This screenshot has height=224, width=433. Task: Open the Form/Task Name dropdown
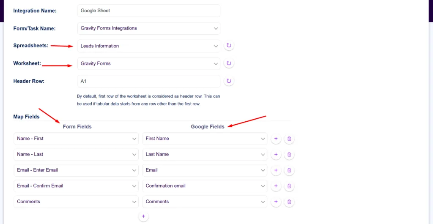[148, 28]
